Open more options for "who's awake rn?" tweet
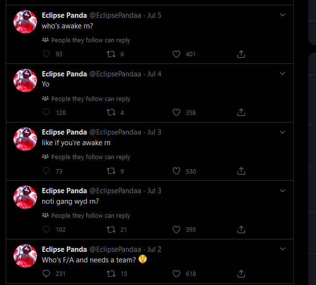 [282, 15]
